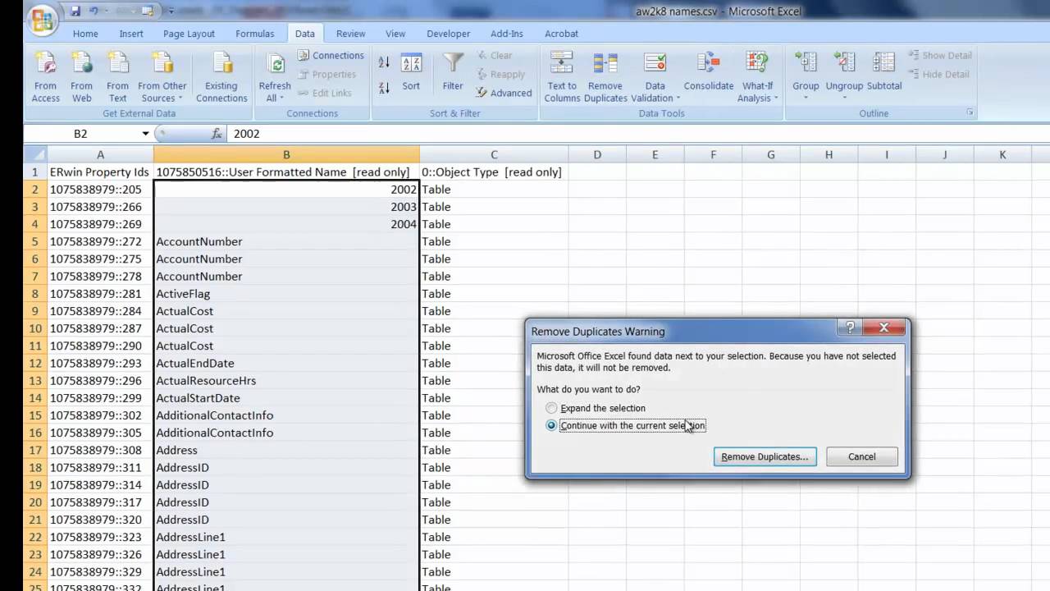Select column C header
1050x591 pixels.
point(494,154)
